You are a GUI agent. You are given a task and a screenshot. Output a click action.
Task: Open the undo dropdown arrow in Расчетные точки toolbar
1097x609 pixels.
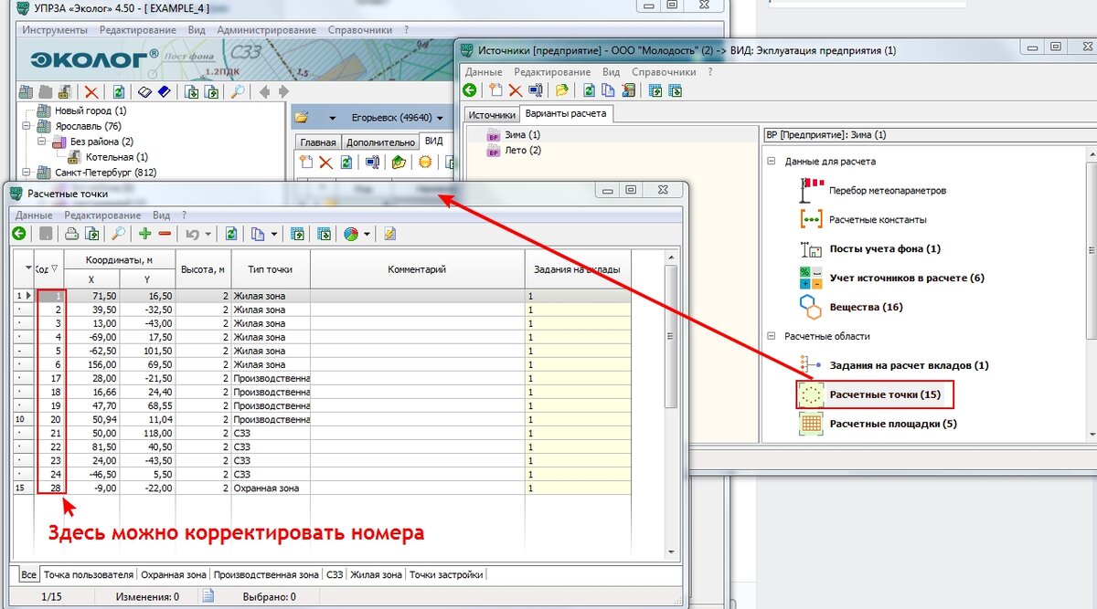(x=208, y=235)
